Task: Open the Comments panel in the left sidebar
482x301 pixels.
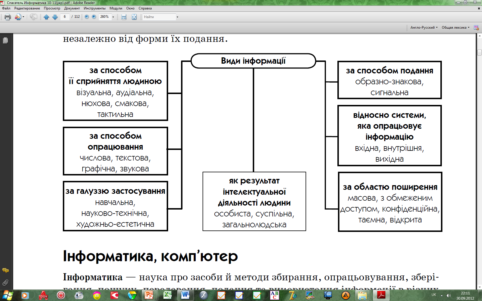Action: tap(5, 270)
